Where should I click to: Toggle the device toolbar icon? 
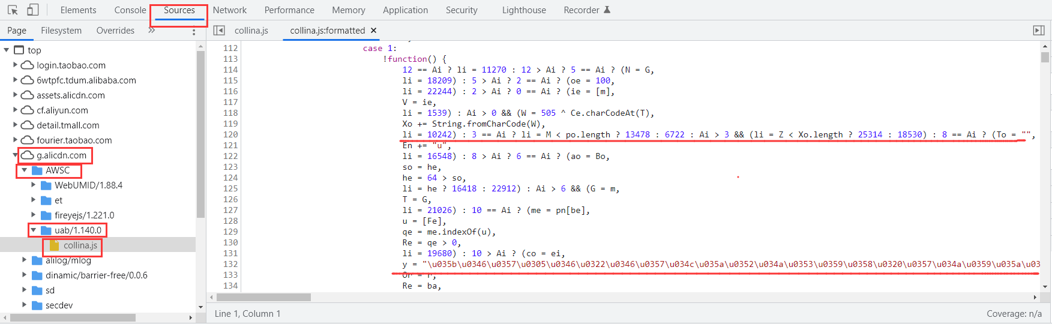point(33,10)
